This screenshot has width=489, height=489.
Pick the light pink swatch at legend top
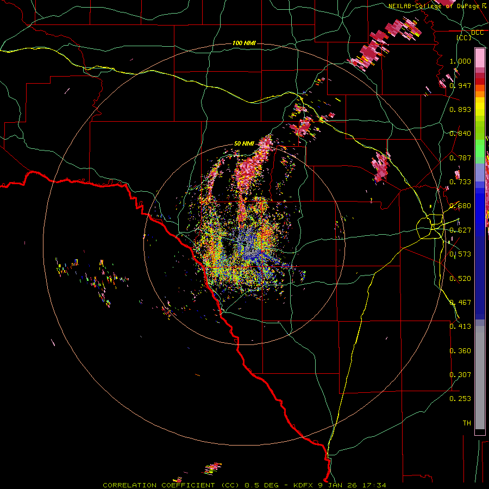point(480,58)
